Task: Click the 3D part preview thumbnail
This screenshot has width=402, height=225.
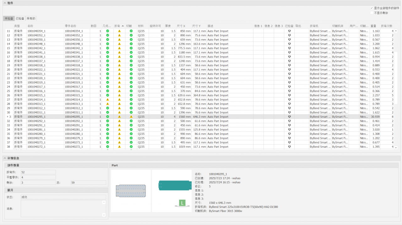Action: [171, 191]
